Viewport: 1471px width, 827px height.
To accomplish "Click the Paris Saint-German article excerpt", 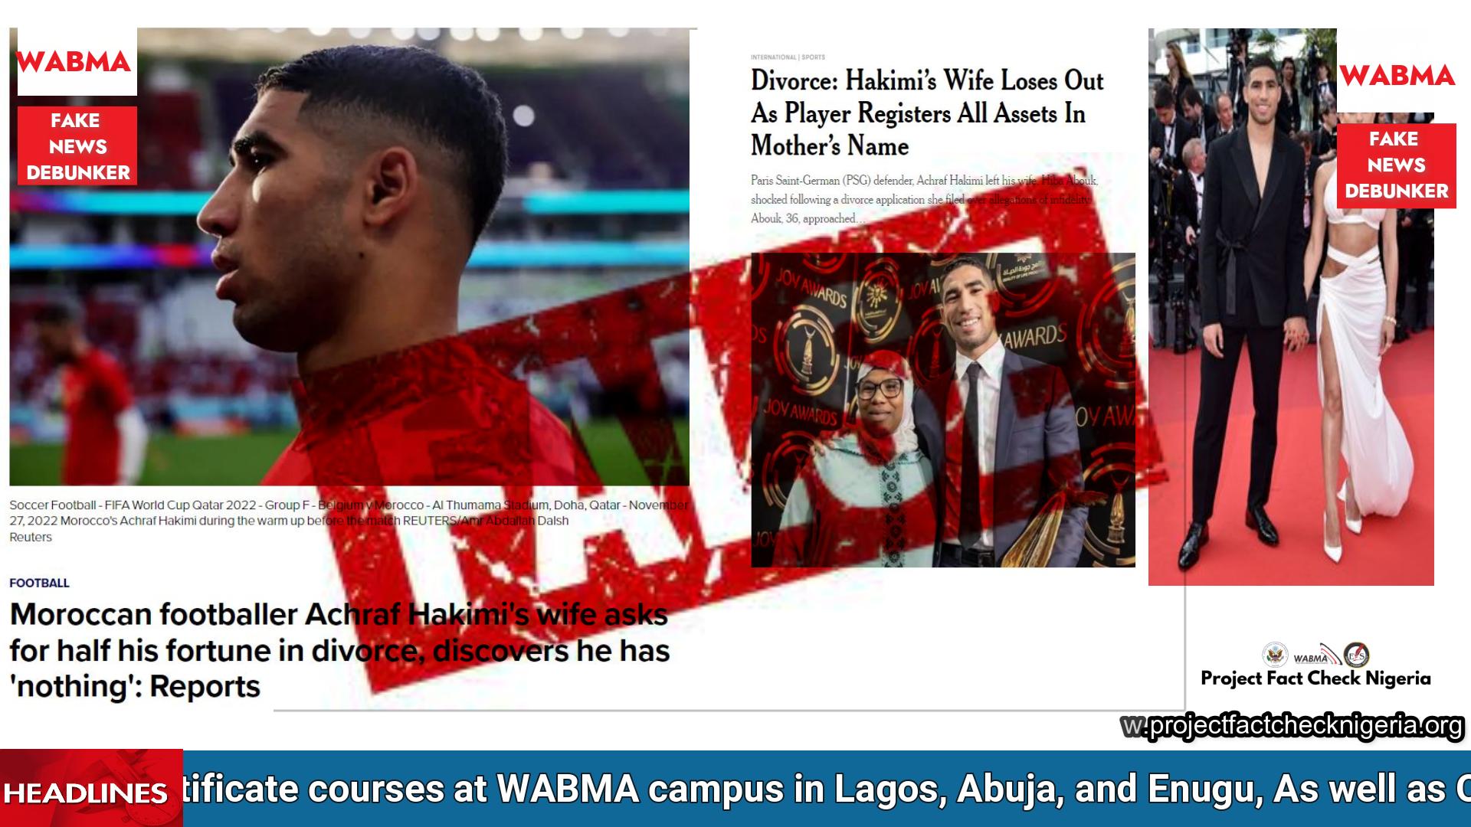I will pos(924,199).
